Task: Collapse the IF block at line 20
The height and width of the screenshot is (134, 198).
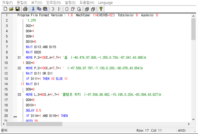Action: click(15, 117)
